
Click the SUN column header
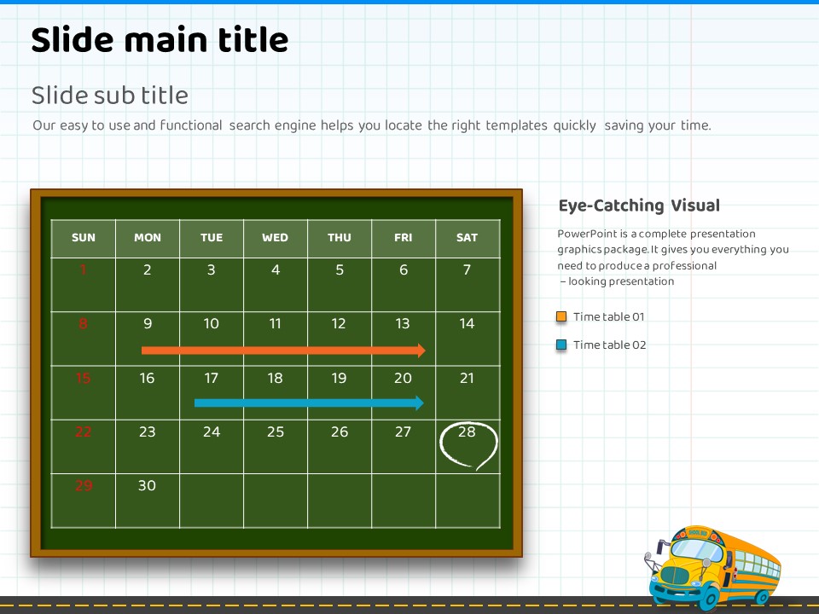click(84, 238)
